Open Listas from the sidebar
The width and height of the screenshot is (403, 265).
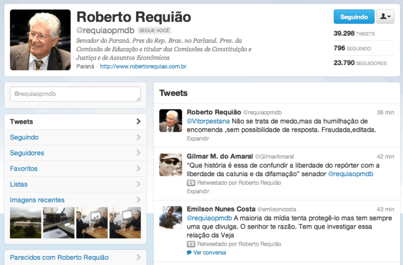pyautogui.click(x=19, y=184)
